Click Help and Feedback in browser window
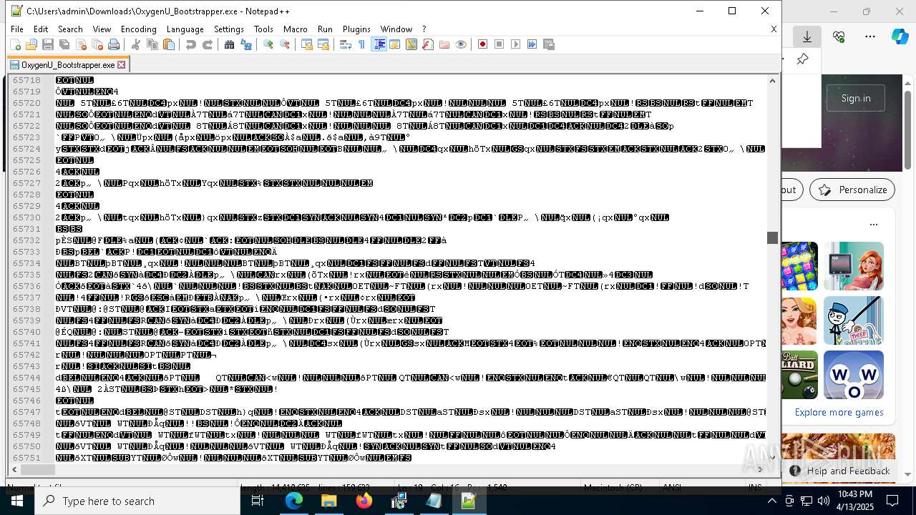 coord(839,471)
